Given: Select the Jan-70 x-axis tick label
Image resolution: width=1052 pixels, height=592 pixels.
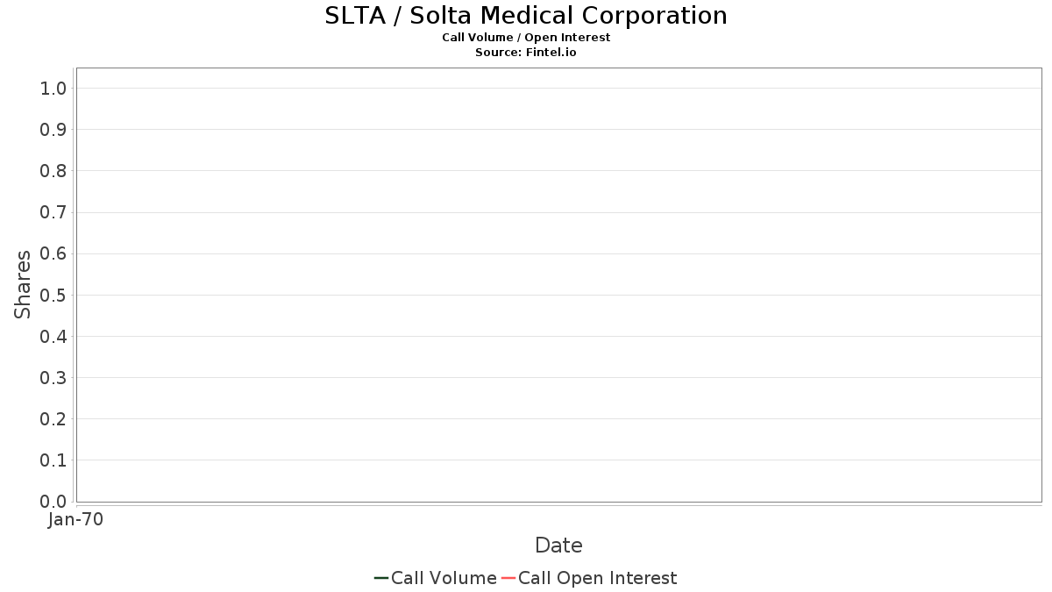Looking at the screenshot, I should (x=76, y=520).
